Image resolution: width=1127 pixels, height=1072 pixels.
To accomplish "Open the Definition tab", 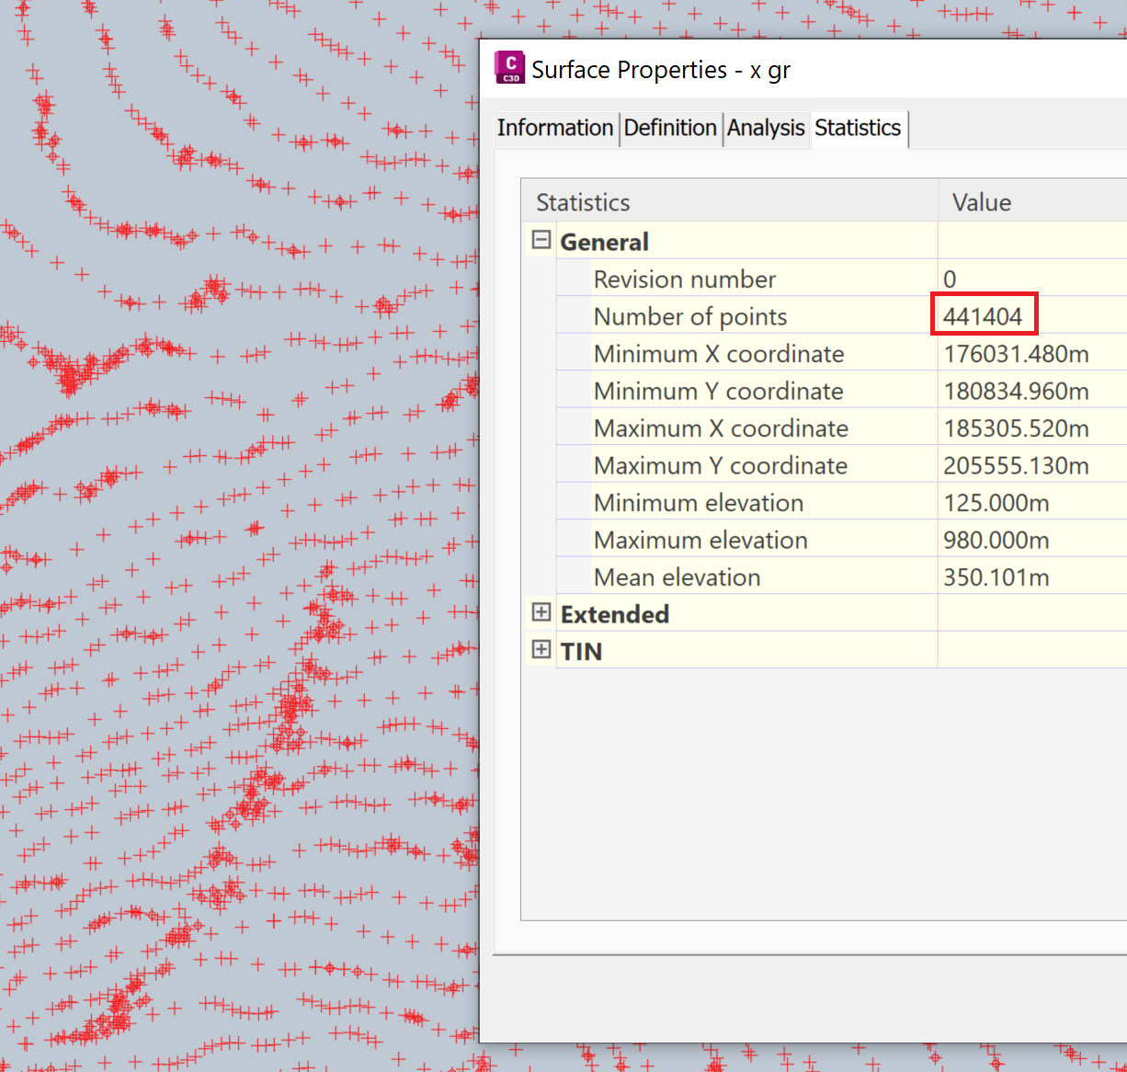I will tap(670, 128).
